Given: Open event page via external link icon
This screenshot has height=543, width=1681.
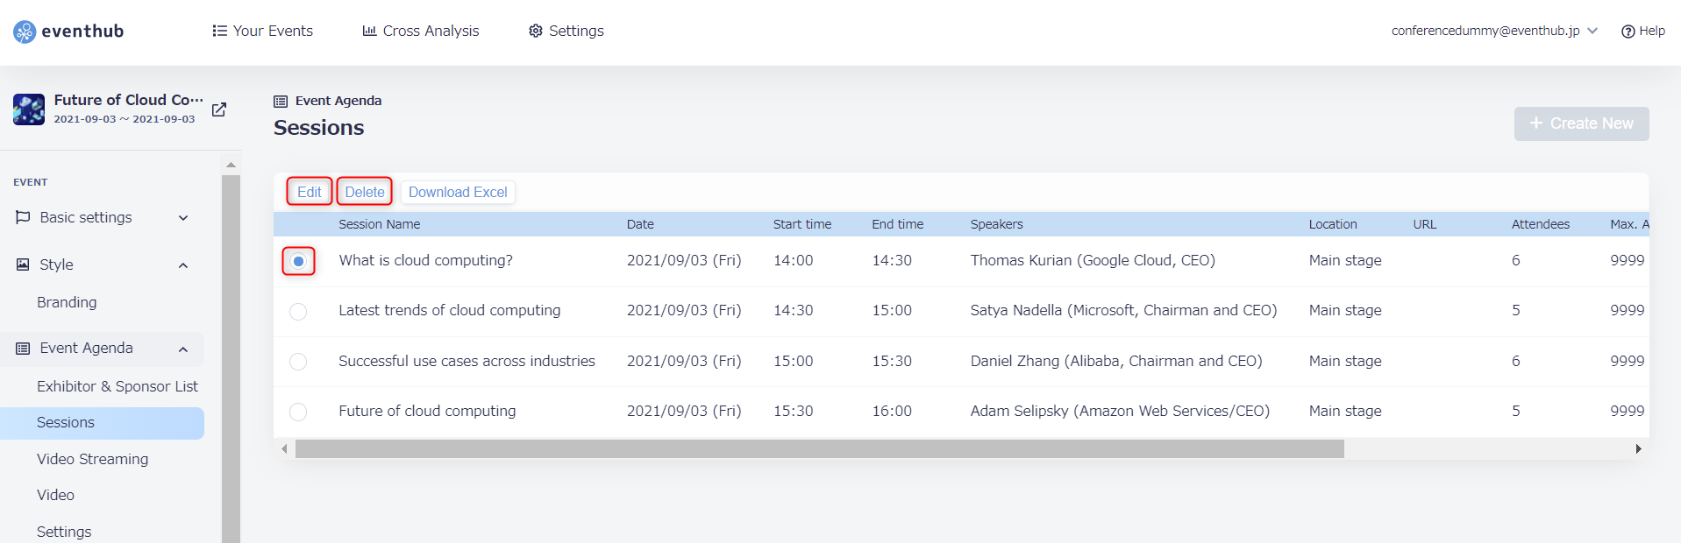Looking at the screenshot, I should [x=219, y=109].
